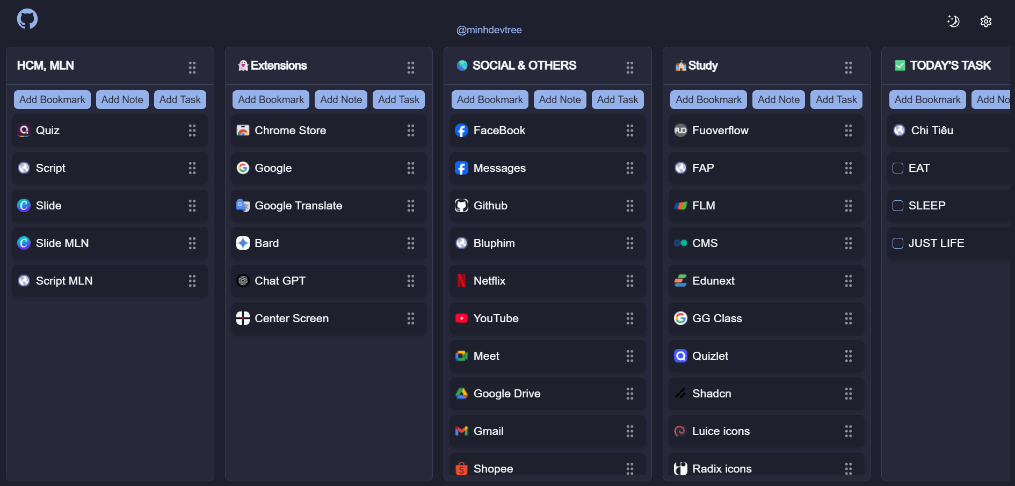The height and width of the screenshot is (486, 1015).
Task: Open the Facebook bookmark
Action: (x=499, y=130)
